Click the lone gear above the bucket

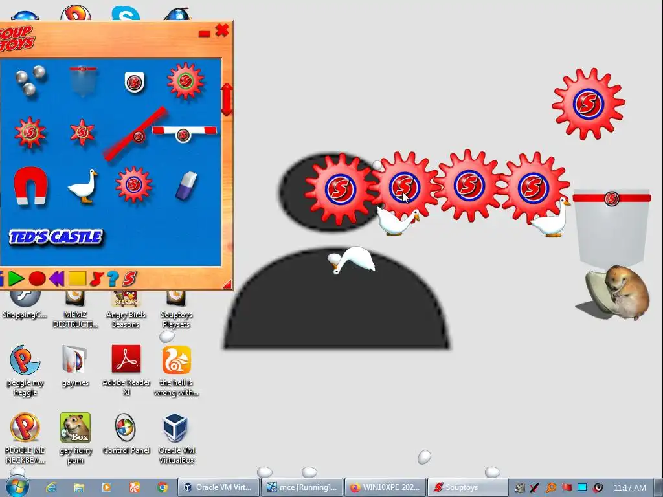(x=588, y=104)
